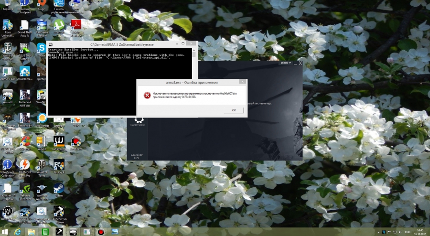Open Internet Explorer from the taskbar
The width and height of the screenshot is (430, 236).
tap(18, 232)
